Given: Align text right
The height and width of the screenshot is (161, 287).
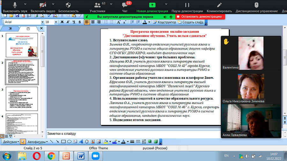Looking at the screenshot, I should (99, 22).
